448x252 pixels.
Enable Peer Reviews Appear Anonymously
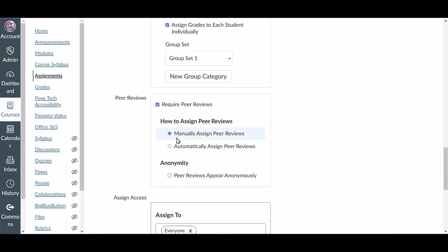[x=170, y=175]
